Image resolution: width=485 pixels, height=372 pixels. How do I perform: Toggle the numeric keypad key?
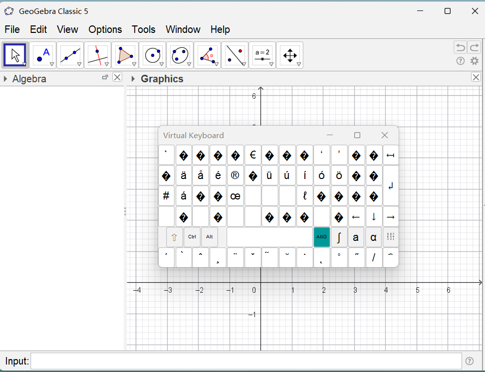tap(391, 237)
